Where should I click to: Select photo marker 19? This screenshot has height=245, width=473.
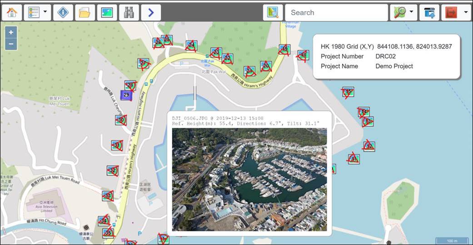[x=284, y=49]
